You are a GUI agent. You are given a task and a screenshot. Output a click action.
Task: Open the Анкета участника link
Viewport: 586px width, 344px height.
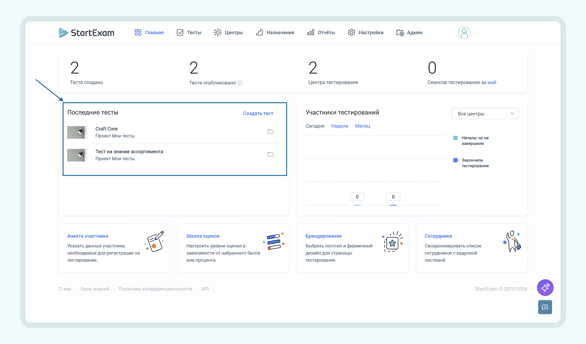tap(88, 236)
